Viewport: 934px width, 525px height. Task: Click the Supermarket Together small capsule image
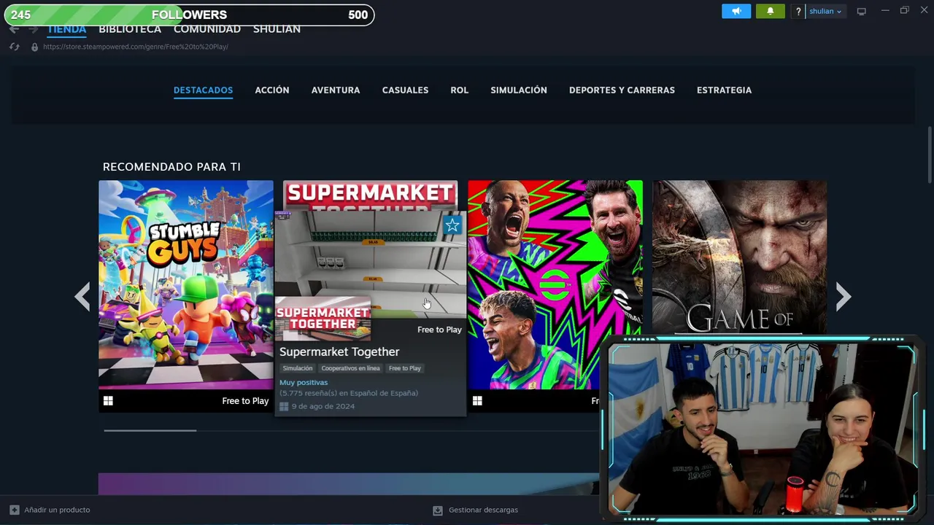click(323, 318)
